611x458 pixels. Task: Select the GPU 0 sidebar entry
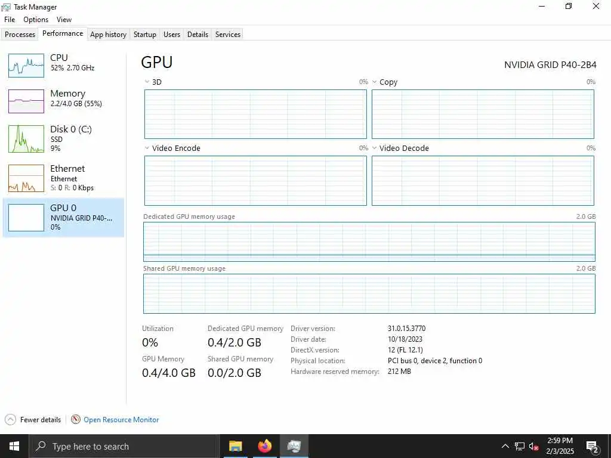click(x=63, y=217)
